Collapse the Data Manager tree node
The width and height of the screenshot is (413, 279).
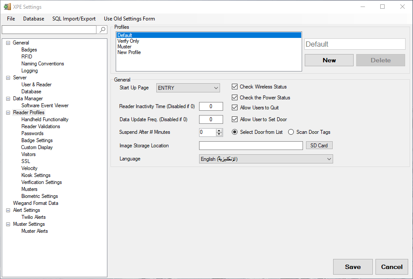[x=8, y=99]
